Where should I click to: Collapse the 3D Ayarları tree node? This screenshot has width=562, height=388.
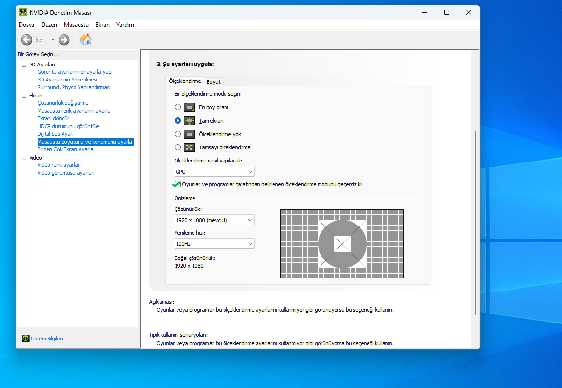[24, 65]
